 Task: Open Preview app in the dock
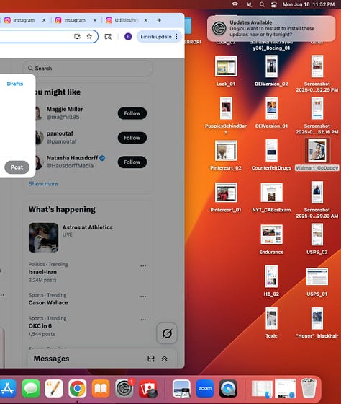pos(181,388)
